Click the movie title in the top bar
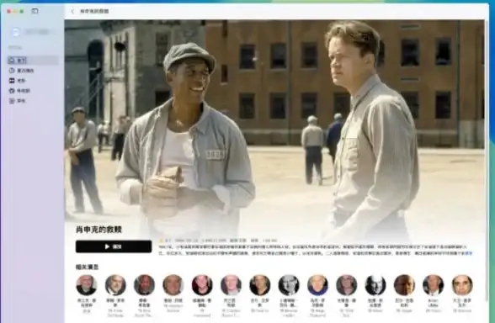This screenshot has width=495, height=323. [94, 12]
